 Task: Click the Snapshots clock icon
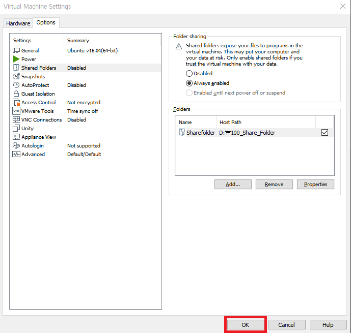16,76
